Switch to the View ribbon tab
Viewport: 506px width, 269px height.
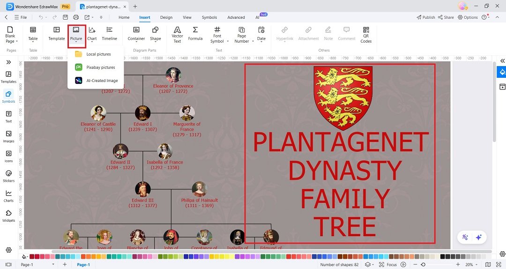tap(187, 17)
